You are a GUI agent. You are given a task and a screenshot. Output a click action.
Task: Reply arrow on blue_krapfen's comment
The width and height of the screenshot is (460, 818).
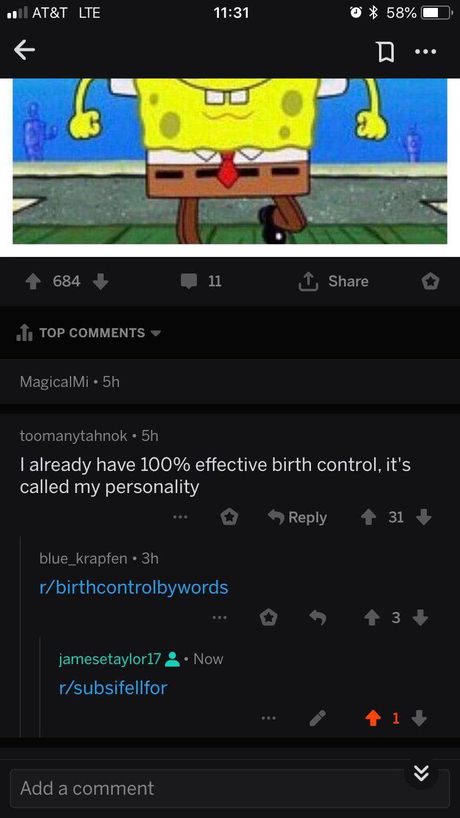317,617
